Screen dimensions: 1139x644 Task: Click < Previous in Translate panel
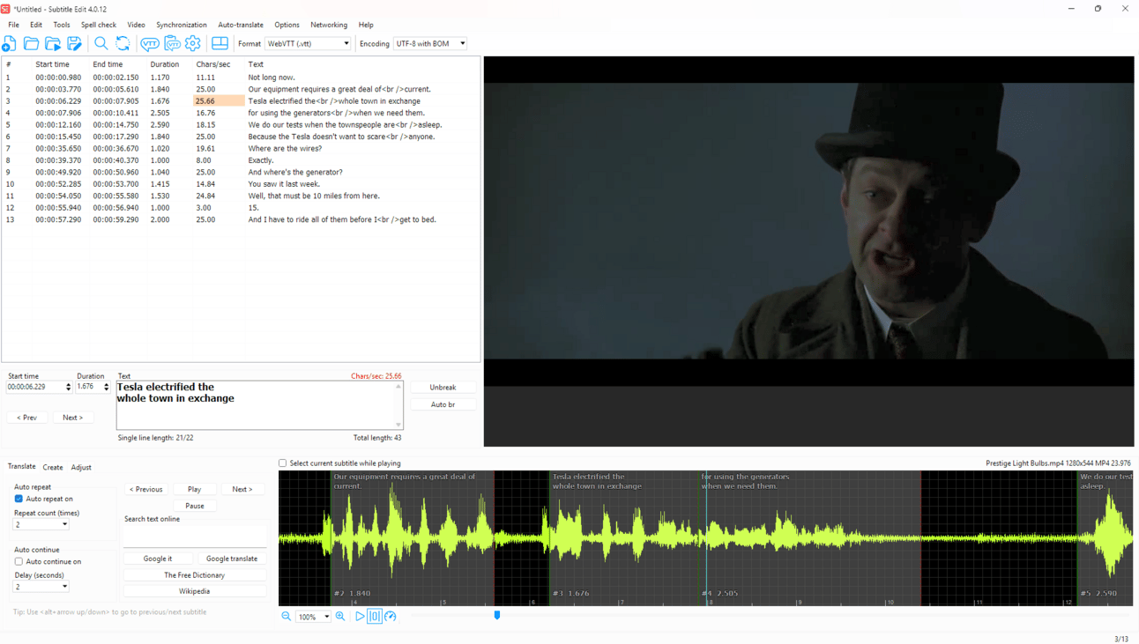[x=146, y=489]
